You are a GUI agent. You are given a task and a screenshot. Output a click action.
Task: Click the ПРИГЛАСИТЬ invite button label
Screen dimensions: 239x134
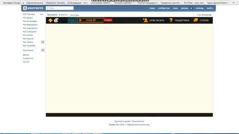157,20
